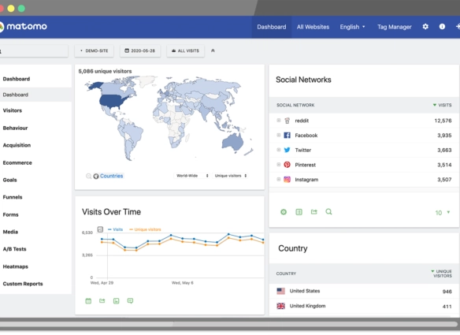Click the Social Networks search icon
Screen dimensions: 460x335
coord(329,212)
